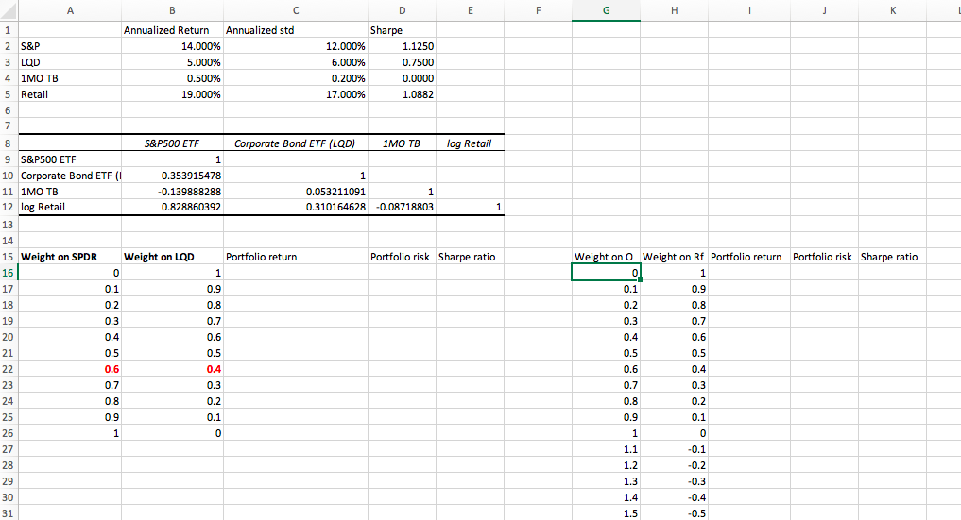
Task: Select the red 0.4 LQD weight cell
Action: coord(172,369)
